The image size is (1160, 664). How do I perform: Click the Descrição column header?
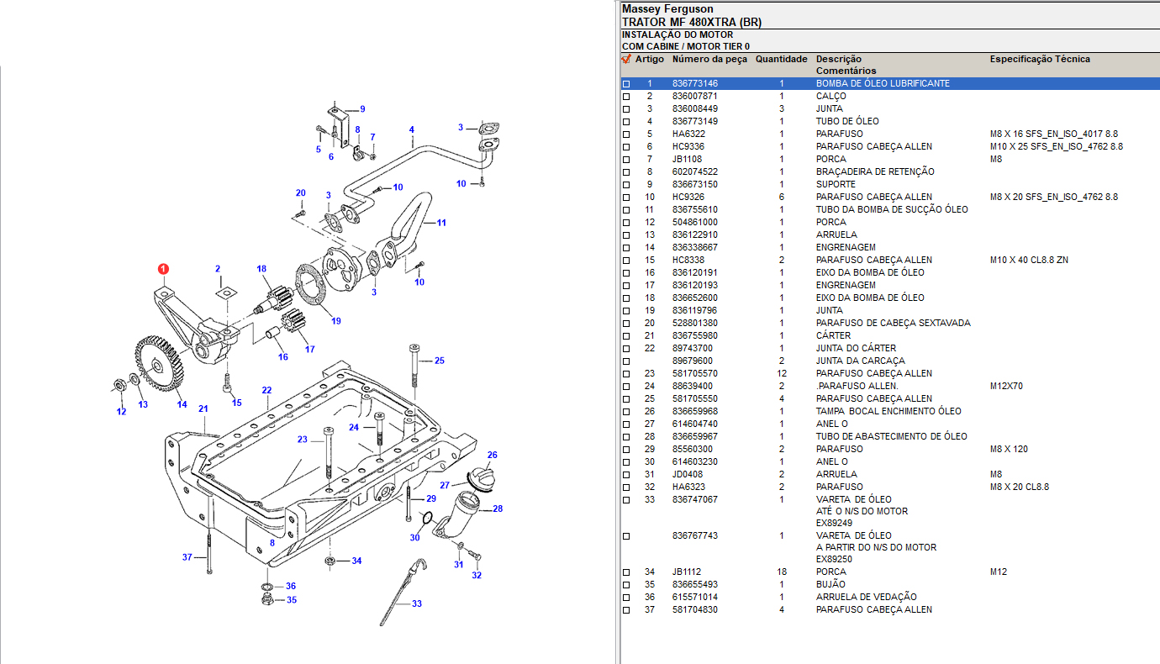(838, 60)
